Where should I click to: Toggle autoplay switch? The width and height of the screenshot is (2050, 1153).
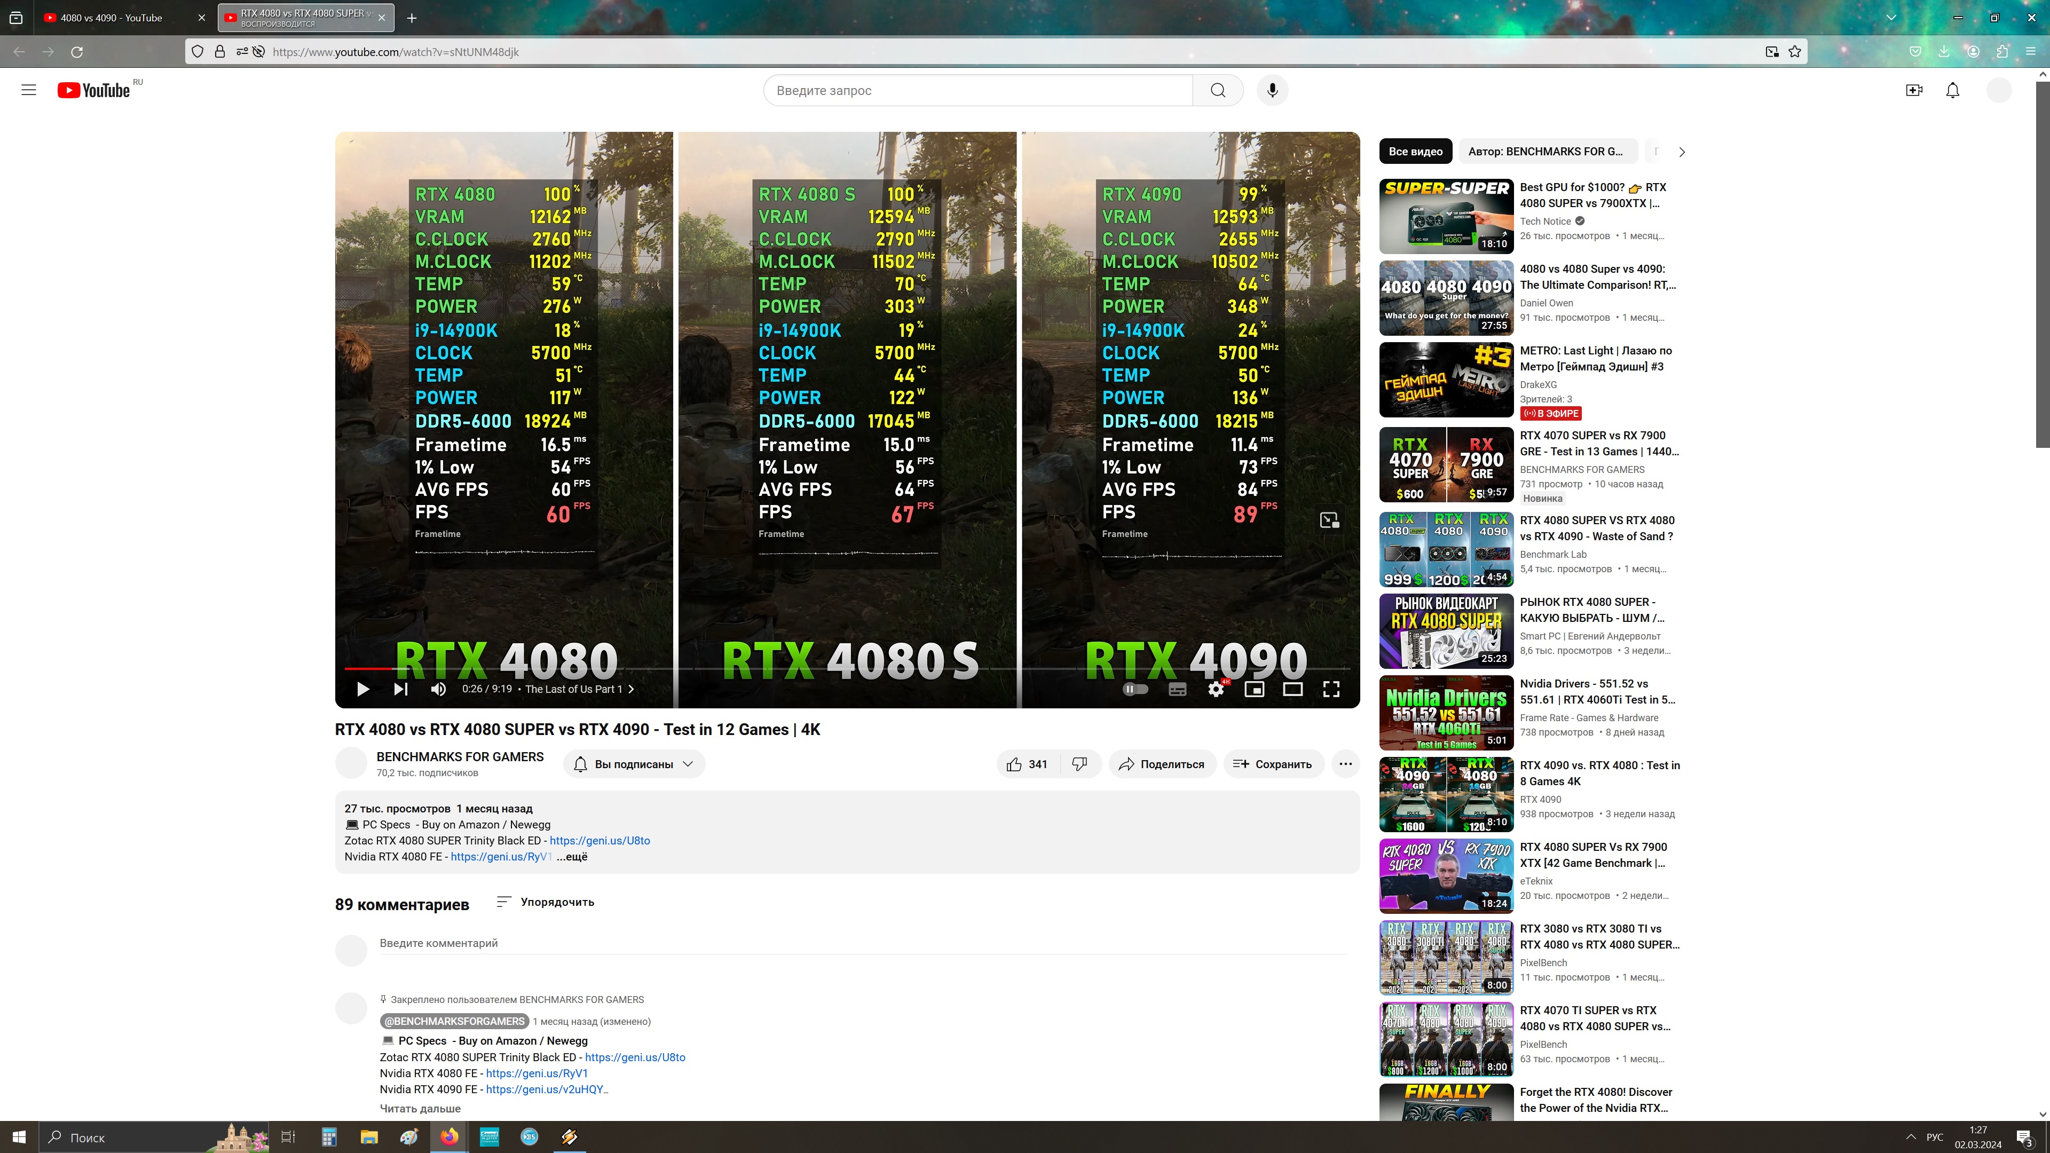[1136, 689]
